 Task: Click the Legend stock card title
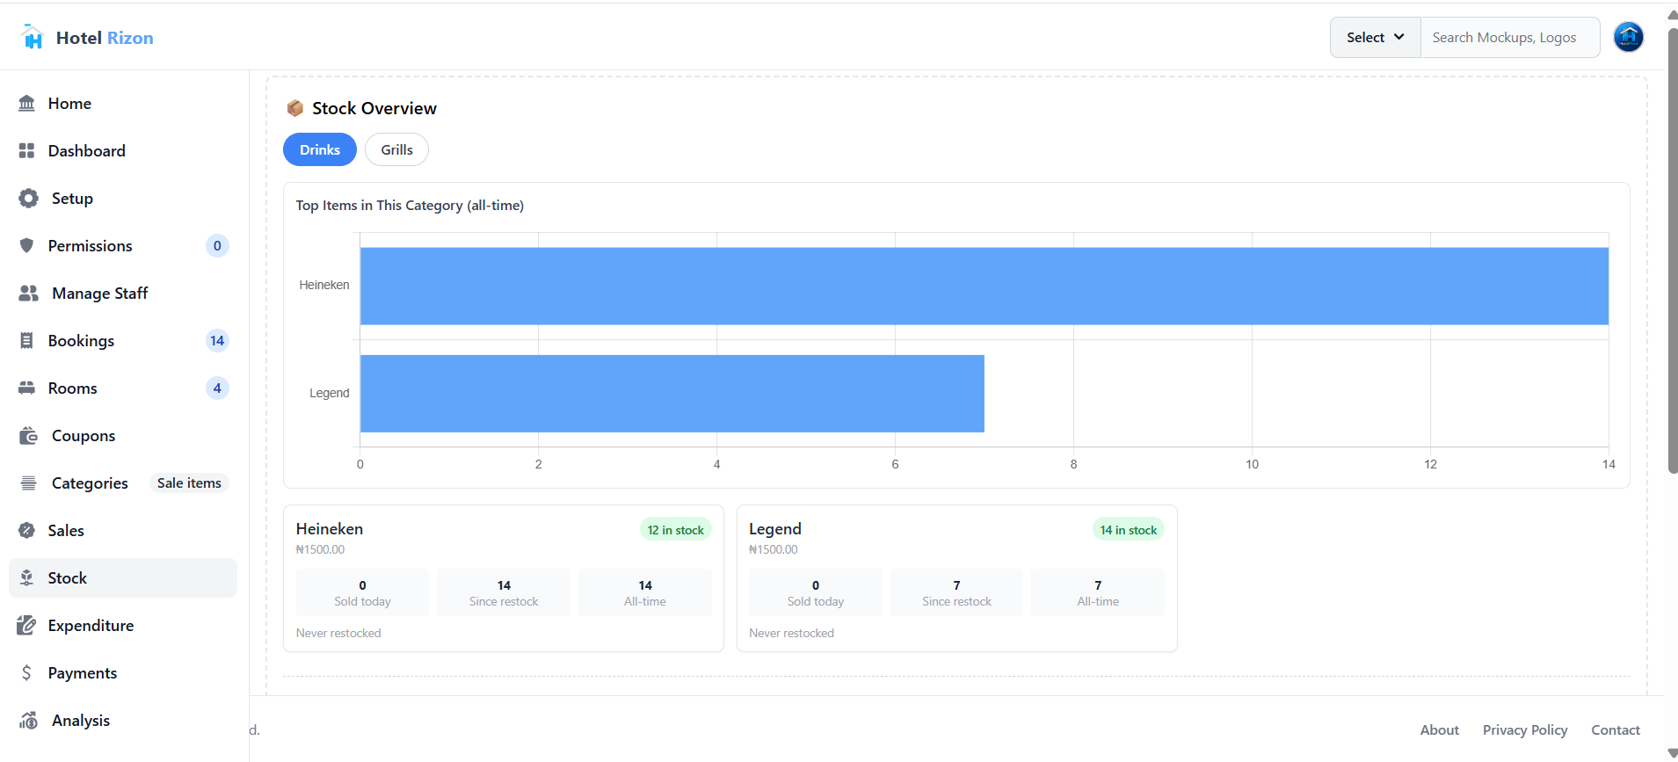(775, 529)
